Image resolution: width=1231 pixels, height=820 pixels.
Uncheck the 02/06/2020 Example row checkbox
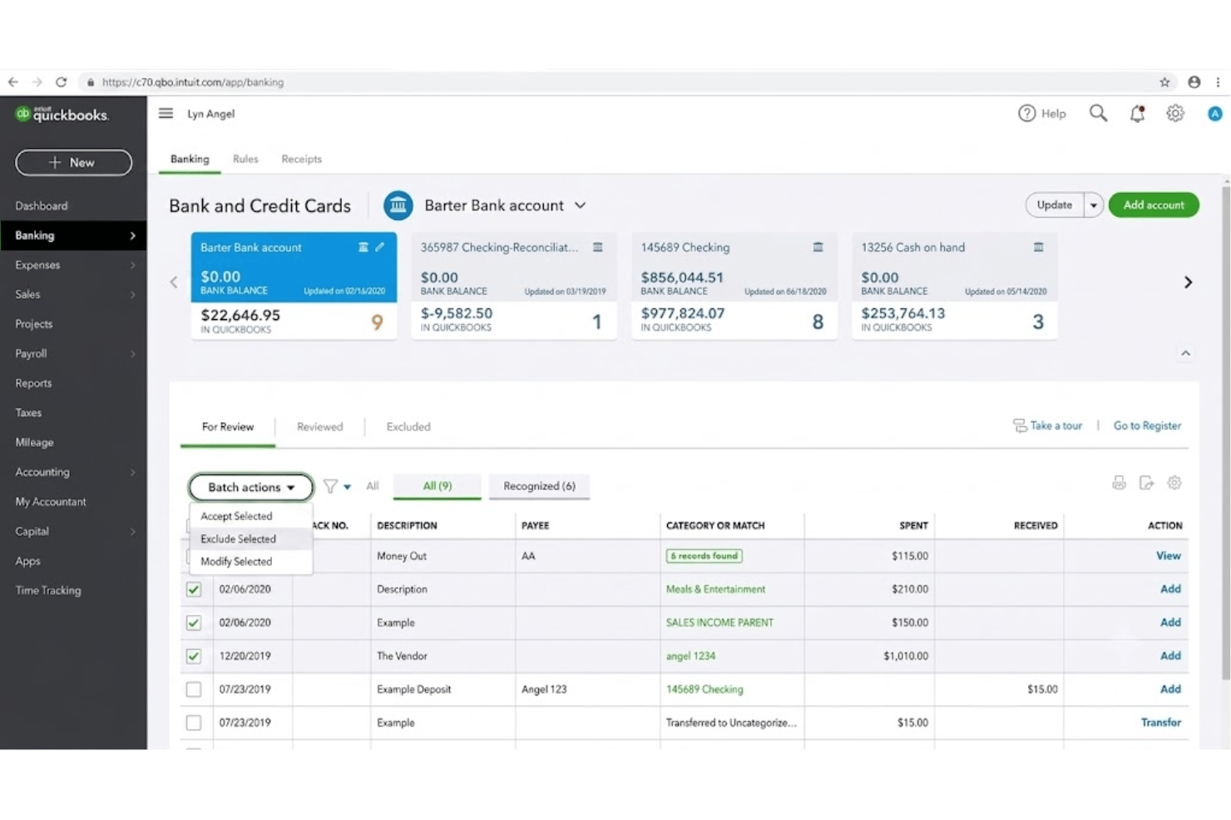(194, 622)
